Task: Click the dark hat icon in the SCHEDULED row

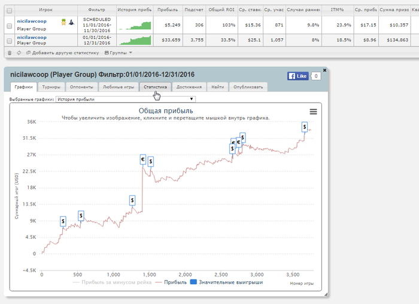Action: [x=71, y=22]
